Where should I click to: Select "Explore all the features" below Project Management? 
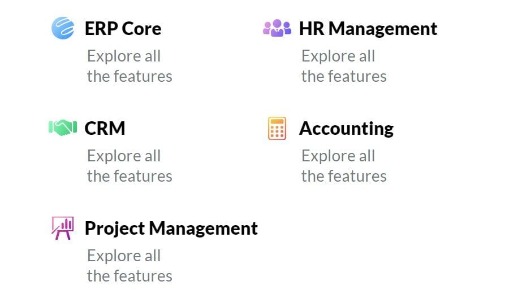click(130, 266)
